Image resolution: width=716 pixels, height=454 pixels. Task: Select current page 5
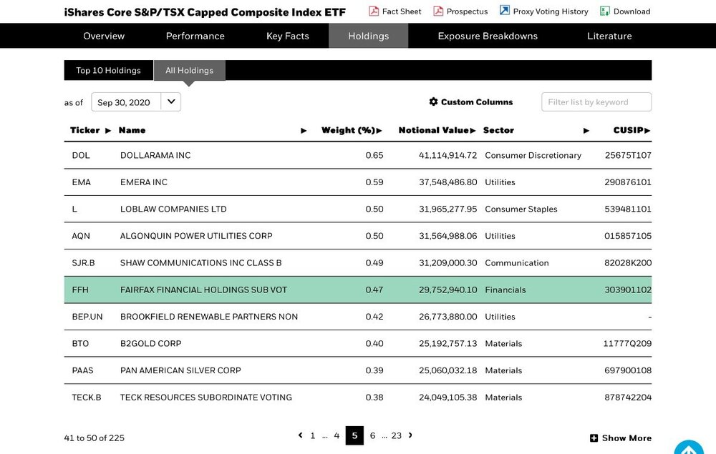pos(355,435)
